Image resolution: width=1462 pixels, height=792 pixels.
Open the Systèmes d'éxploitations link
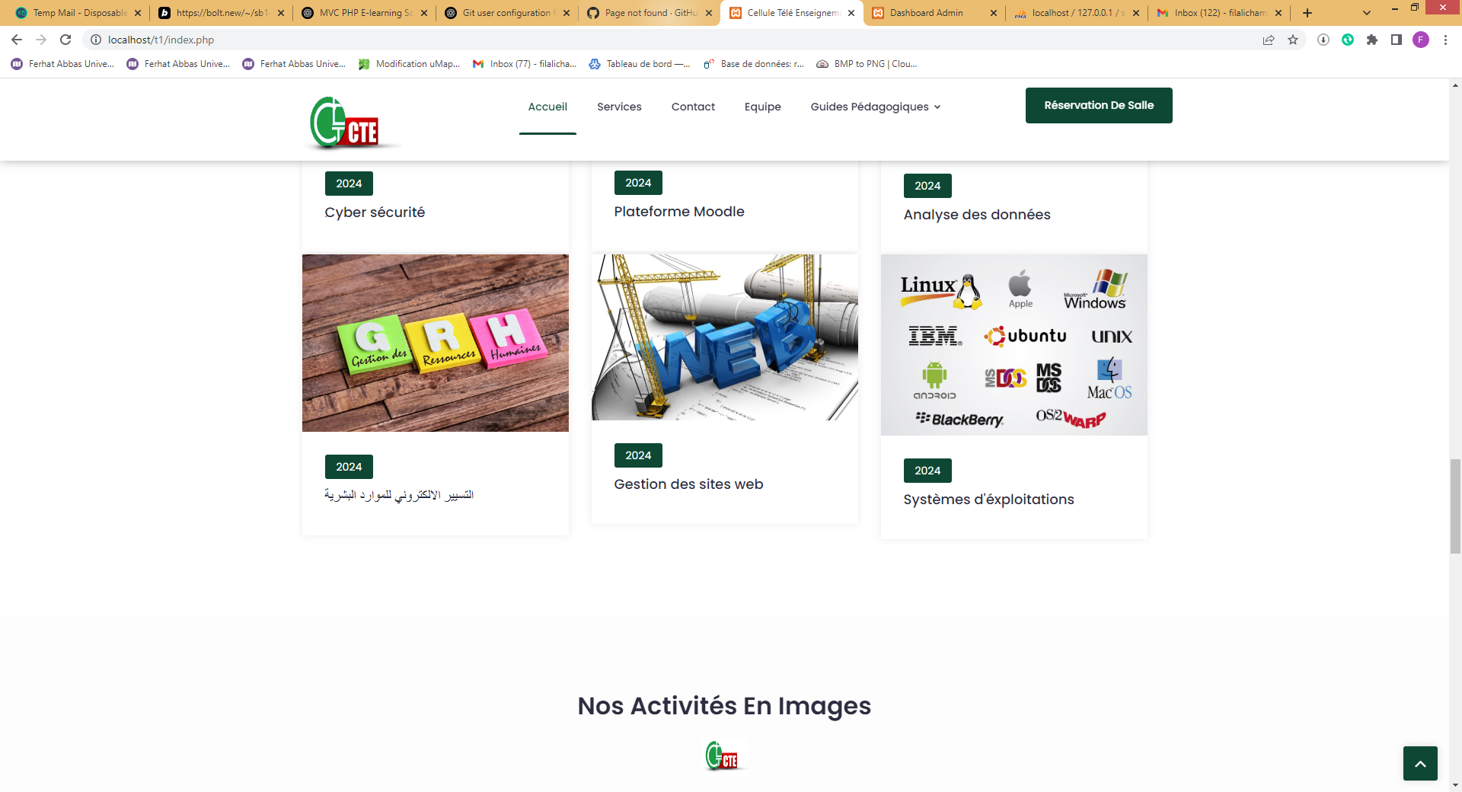pyautogui.click(x=988, y=500)
